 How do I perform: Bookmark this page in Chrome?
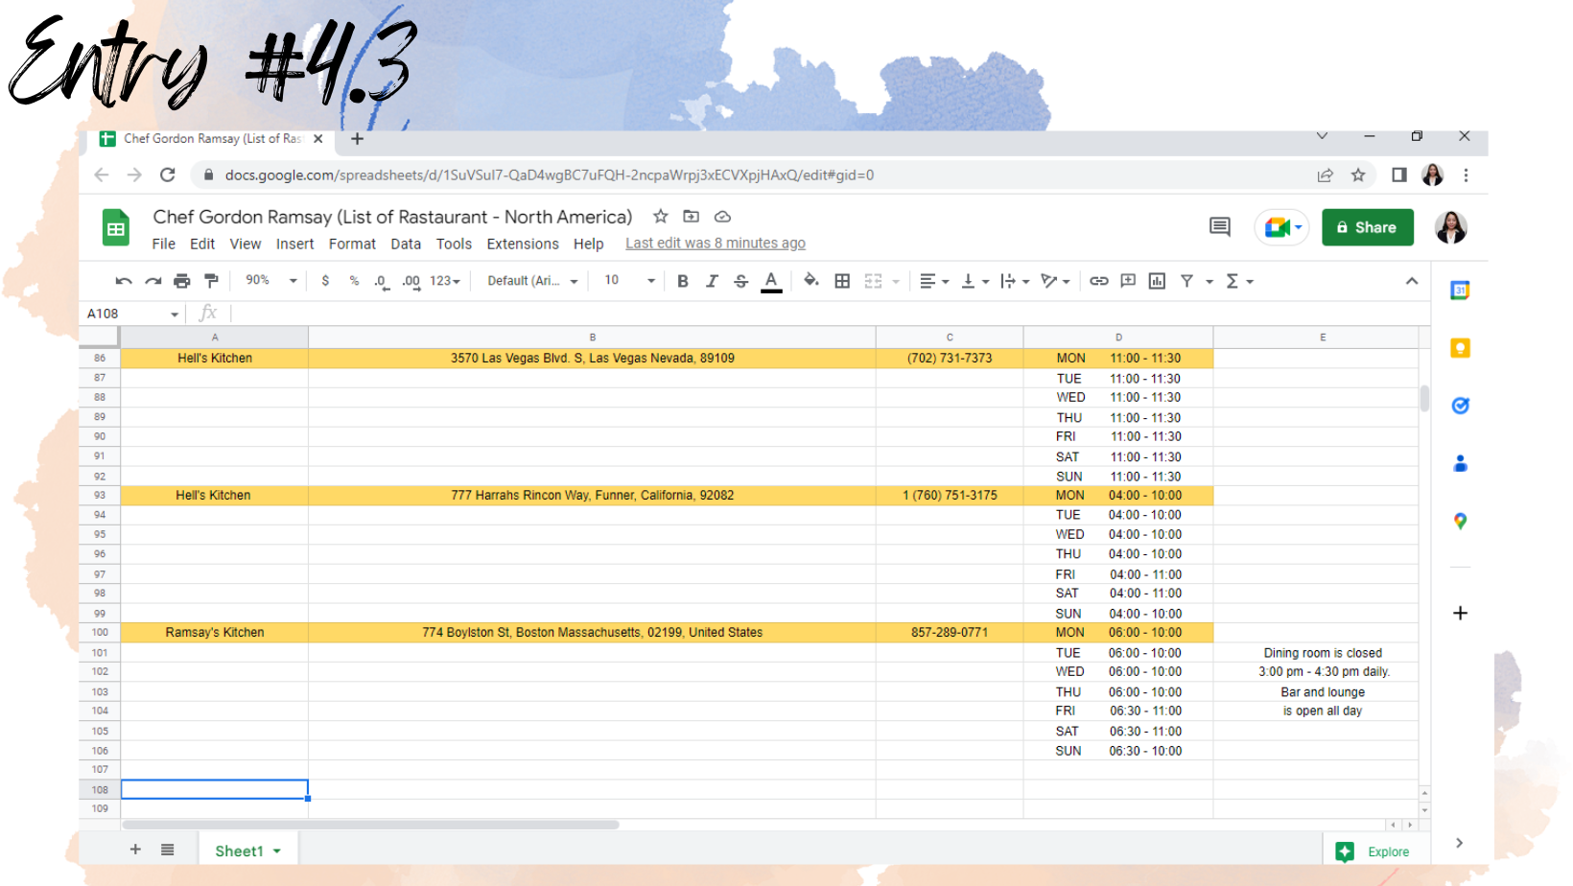click(x=1358, y=175)
